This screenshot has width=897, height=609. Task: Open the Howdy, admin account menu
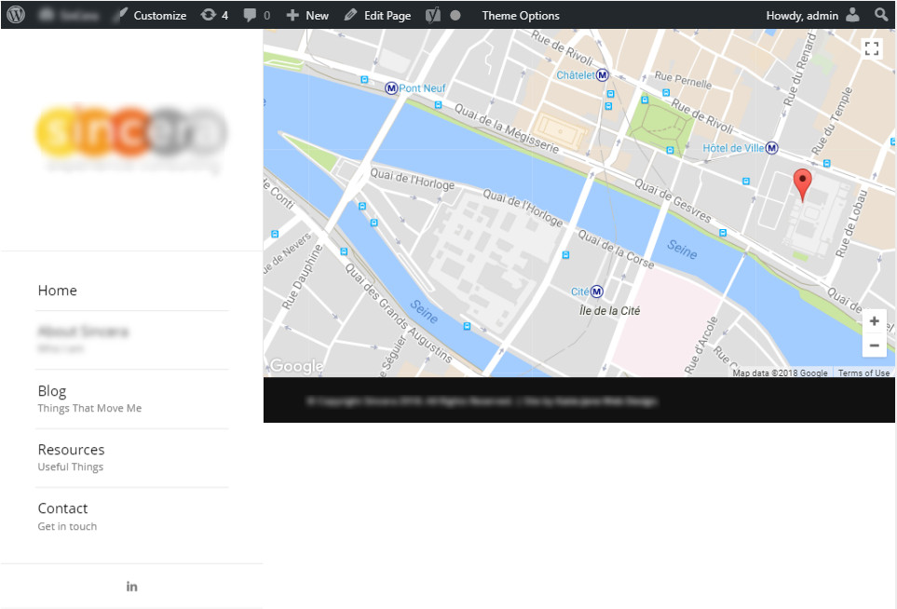(x=812, y=16)
